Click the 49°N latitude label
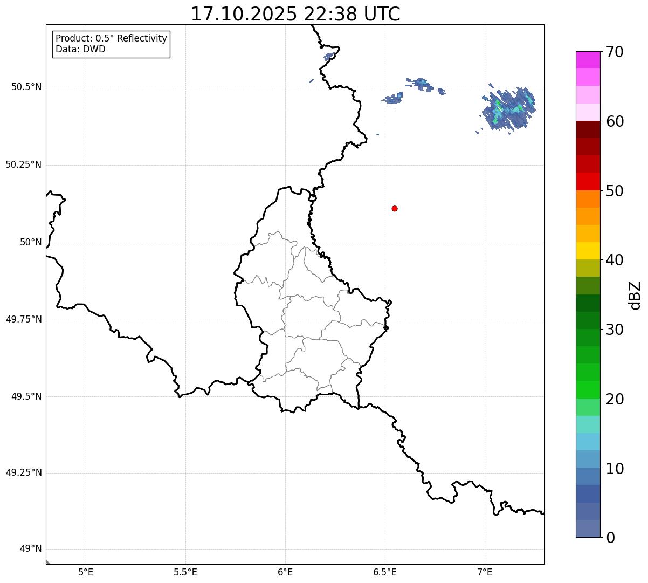This screenshot has width=648, height=583. coord(31,549)
